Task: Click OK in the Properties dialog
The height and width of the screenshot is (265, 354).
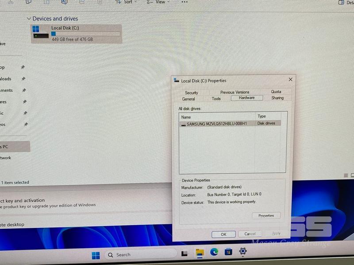Action: click(223, 235)
